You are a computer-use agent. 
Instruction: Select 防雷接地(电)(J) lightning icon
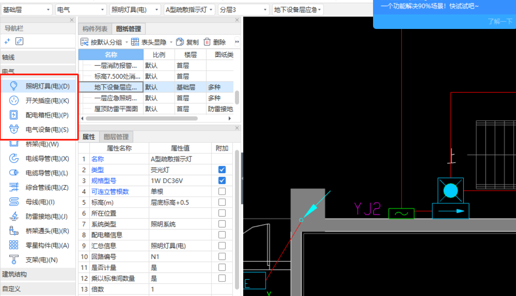pos(14,216)
